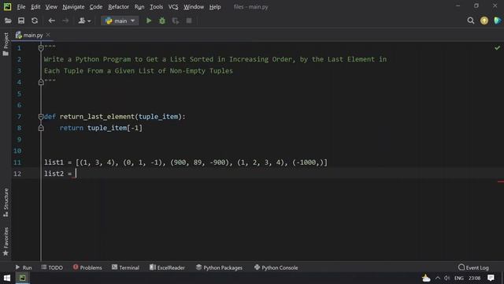Viewport: 504px width, 284px height.
Task: Toggle the Structure side panel
Action: click(x=6, y=202)
